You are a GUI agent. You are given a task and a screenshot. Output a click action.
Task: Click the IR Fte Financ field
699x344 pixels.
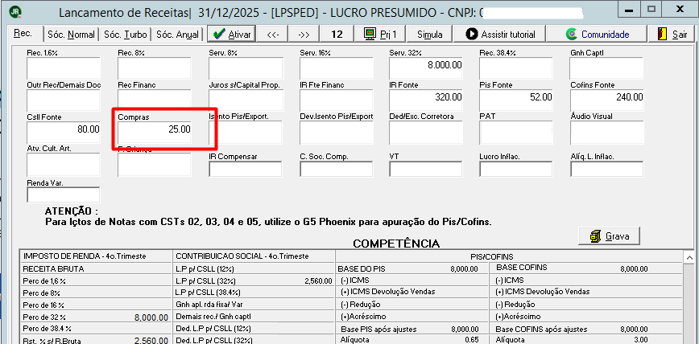pos(336,100)
